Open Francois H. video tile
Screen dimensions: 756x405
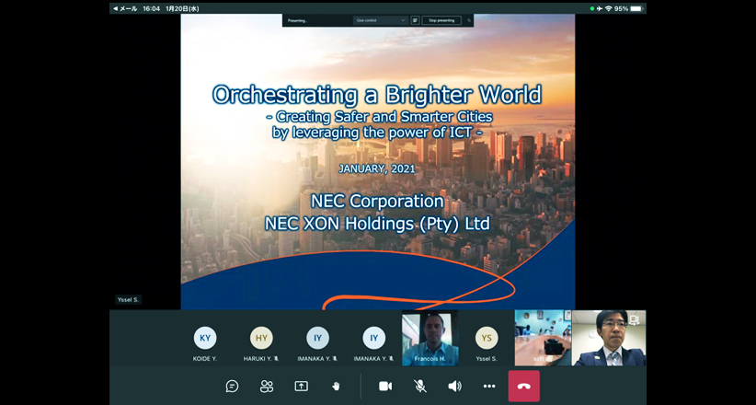pos(430,338)
